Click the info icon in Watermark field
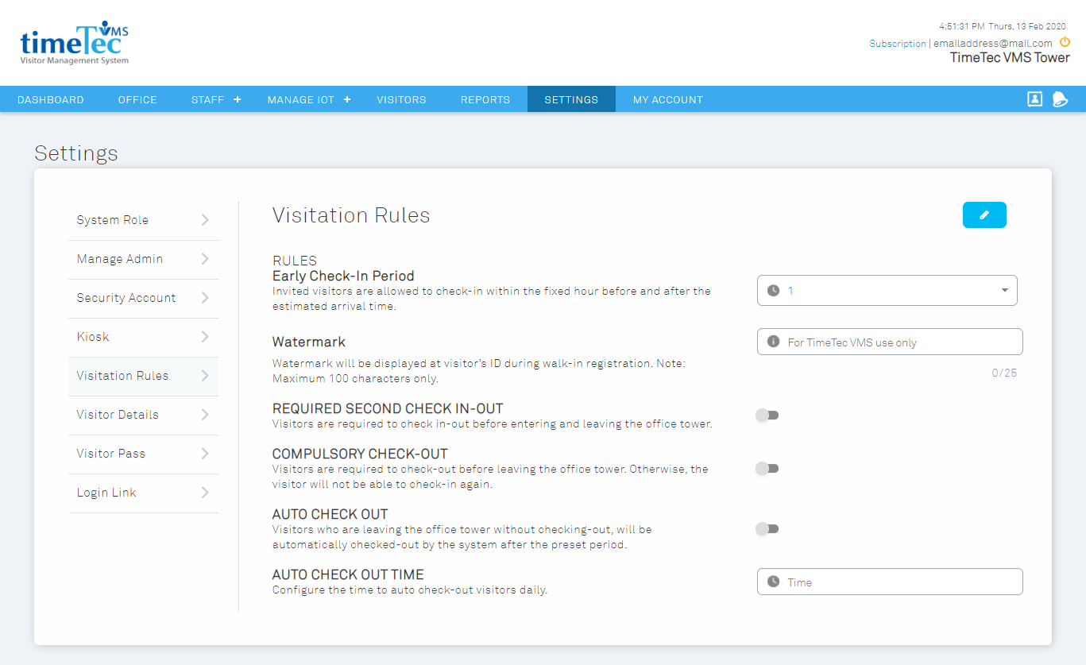 click(774, 342)
